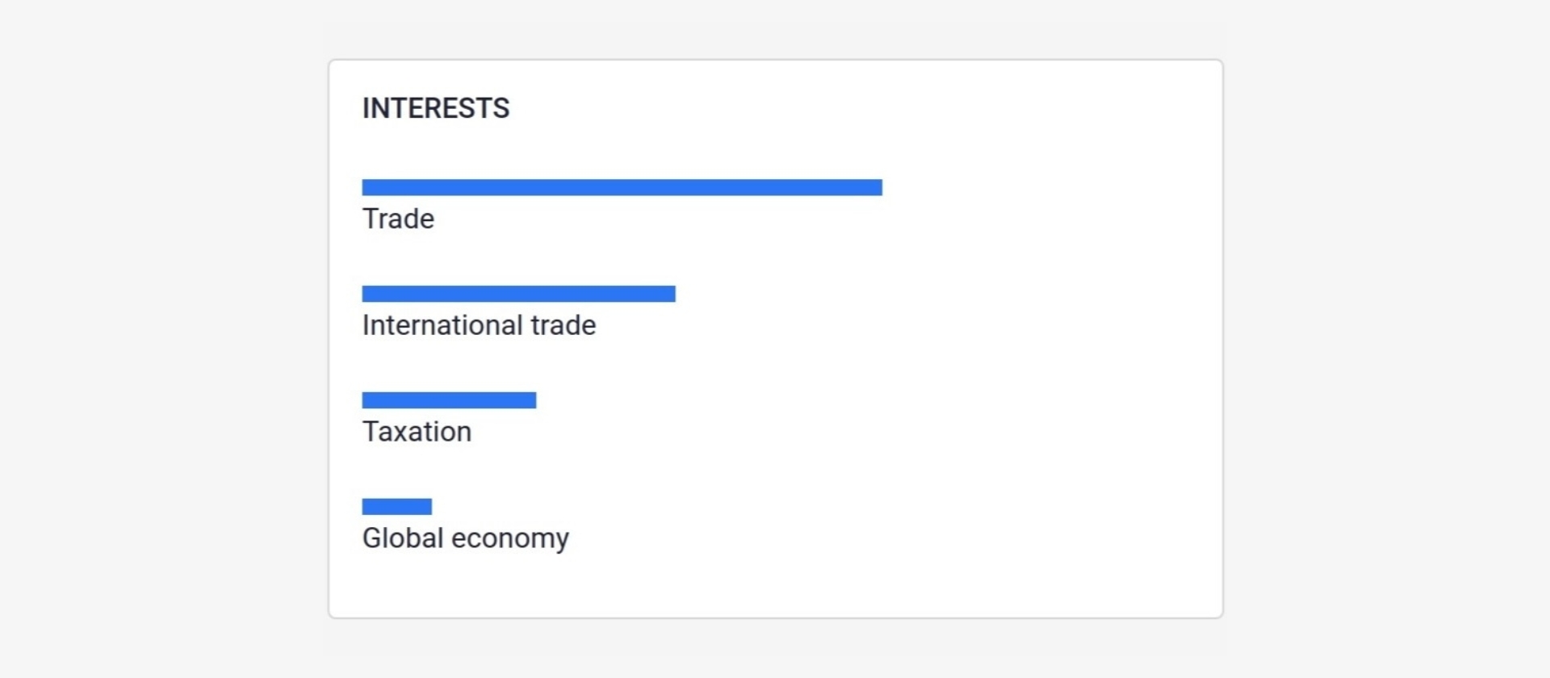Click the gray page background outside the card
Viewport: 1550px width, 678px height.
pyautogui.click(x=161, y=323)
